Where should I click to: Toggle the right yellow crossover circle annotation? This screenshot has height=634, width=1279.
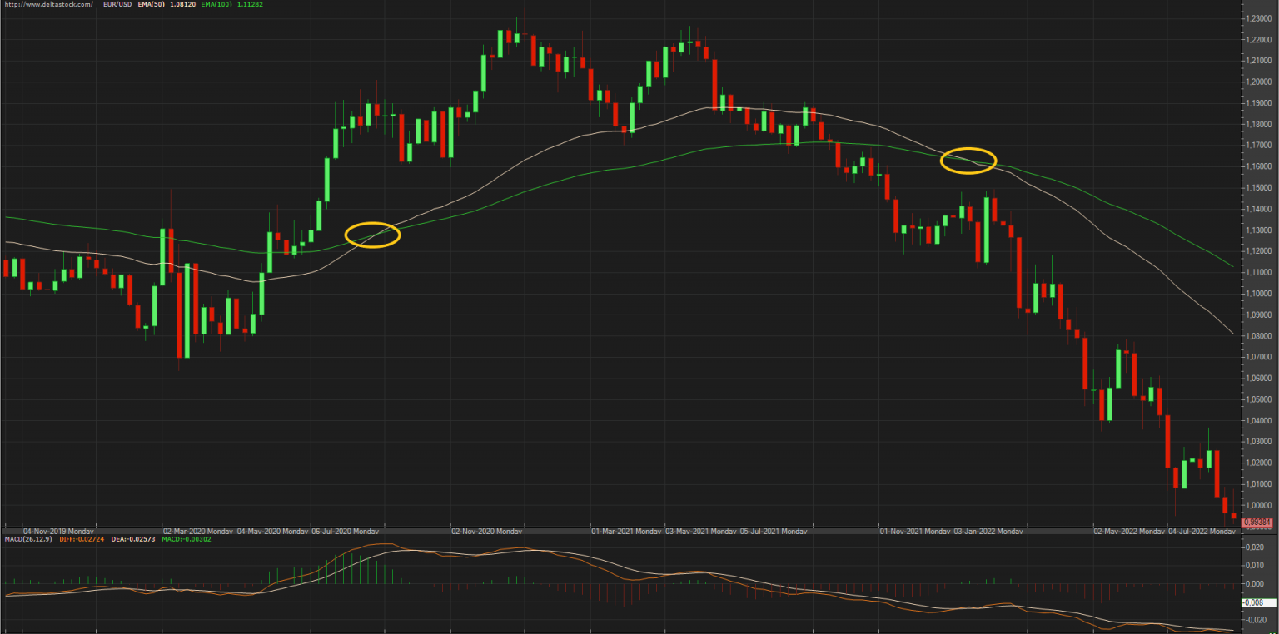pyautogui.click(x=968, y=161)
